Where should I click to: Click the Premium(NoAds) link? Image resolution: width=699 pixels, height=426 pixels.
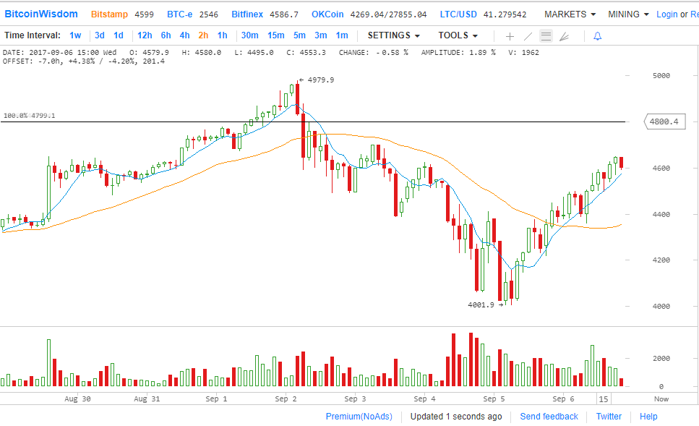pos(359,417)
